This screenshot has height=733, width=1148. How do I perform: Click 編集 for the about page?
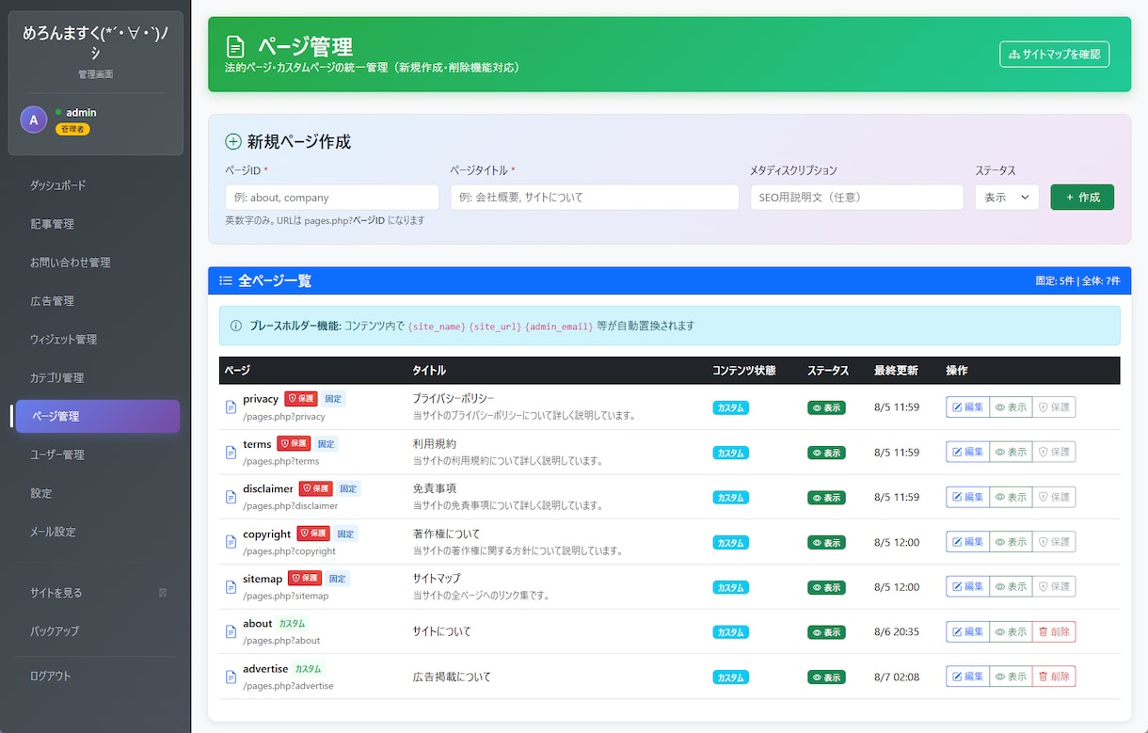tap(967, 631)
